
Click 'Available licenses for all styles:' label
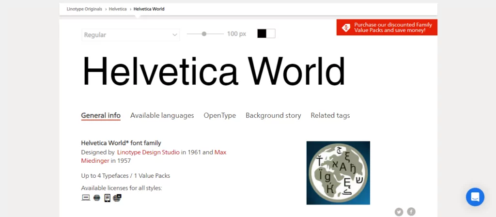[122, 188]
